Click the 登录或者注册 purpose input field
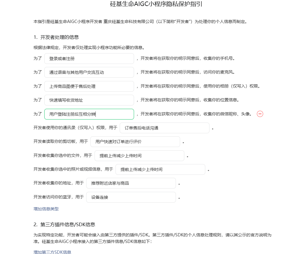The height and width of the screenshot is (254, 304). click(x=89, y=59)
